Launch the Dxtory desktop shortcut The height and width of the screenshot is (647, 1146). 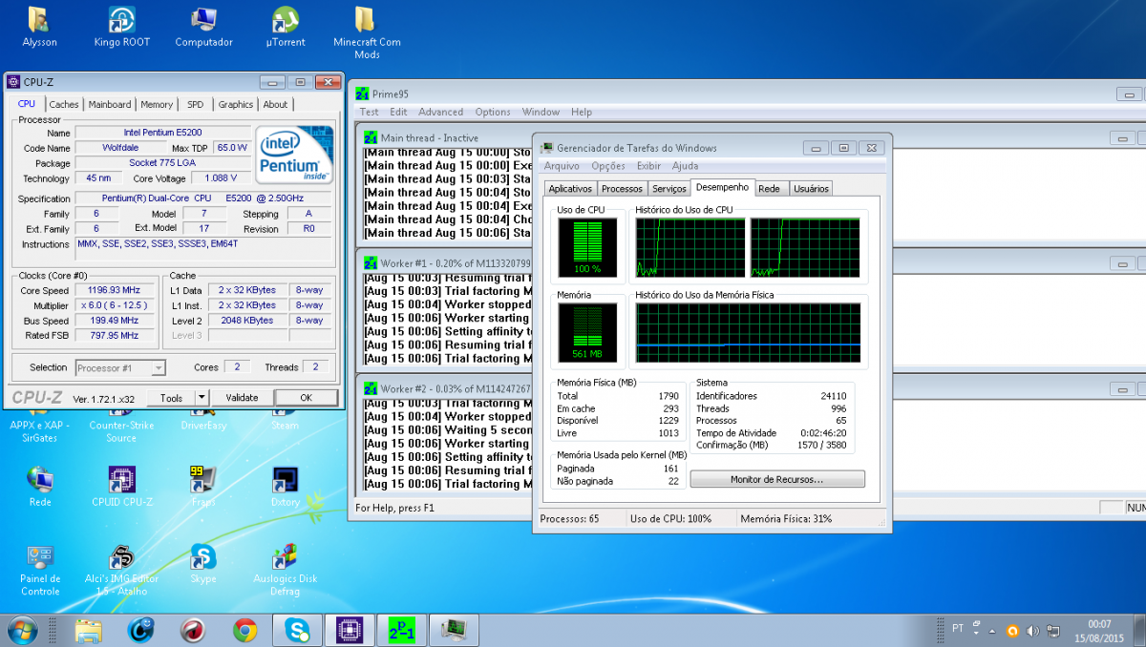[286, 486]
